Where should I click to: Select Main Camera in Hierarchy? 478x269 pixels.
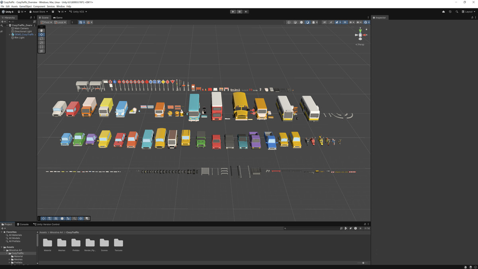click(x=22, y=28)
